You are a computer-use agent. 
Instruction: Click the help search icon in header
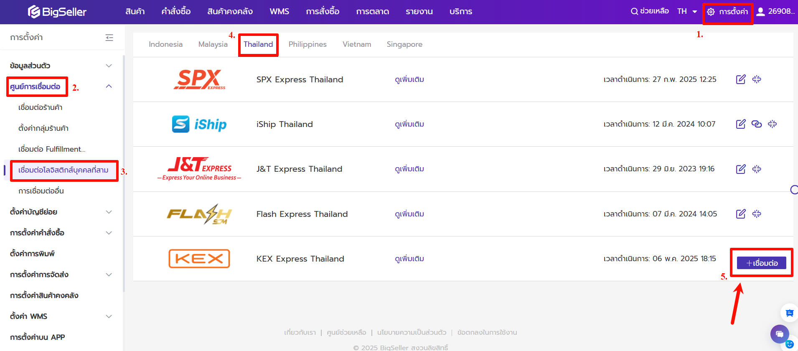point(634,11)
